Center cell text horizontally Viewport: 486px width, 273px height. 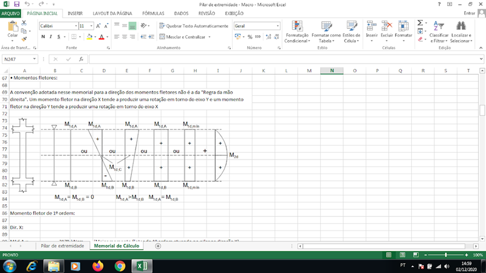click(x=125, y=37)
